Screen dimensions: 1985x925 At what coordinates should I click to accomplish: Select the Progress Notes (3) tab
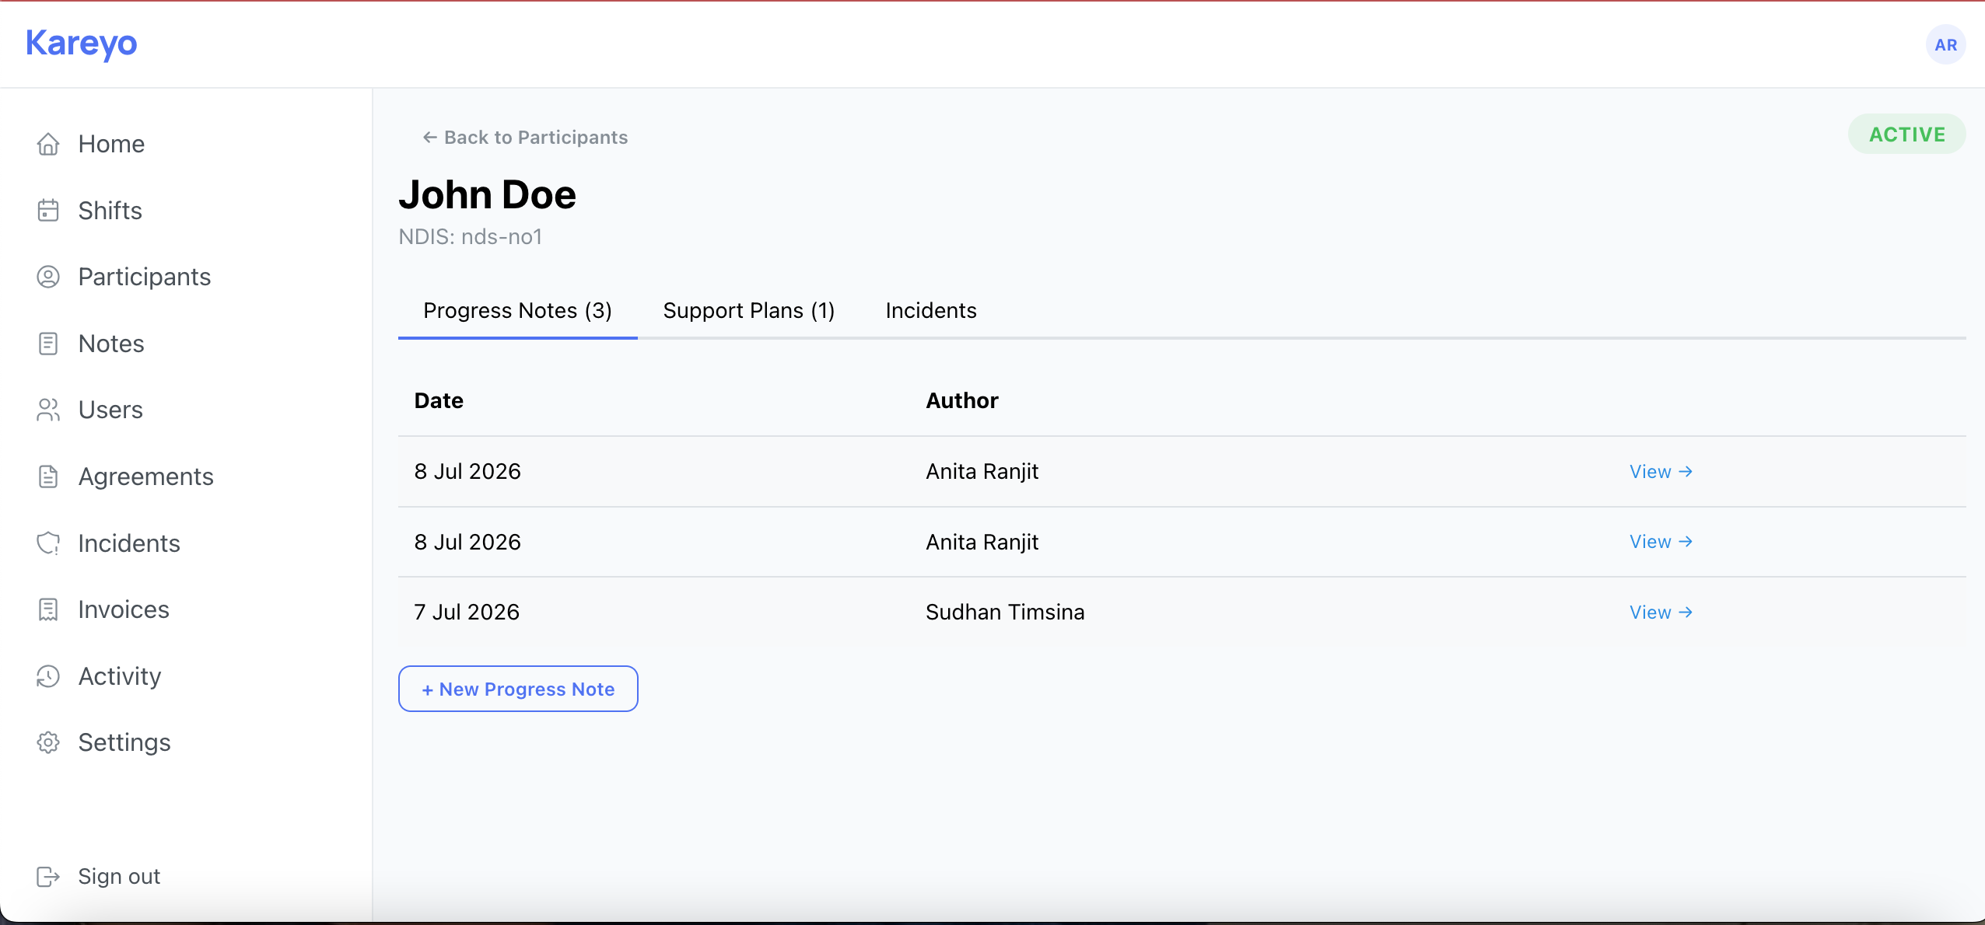[518, 311]
